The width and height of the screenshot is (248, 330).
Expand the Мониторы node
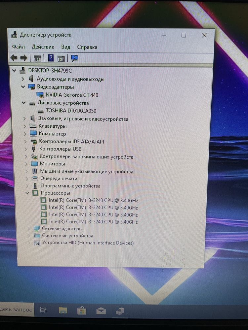26,164
